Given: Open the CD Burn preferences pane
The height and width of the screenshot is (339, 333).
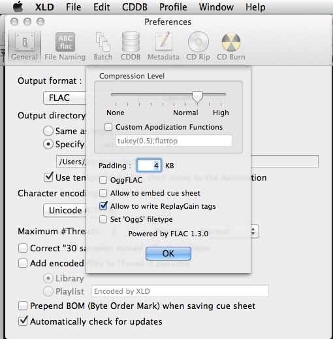Looking at the screenshot, I should 231,46.
